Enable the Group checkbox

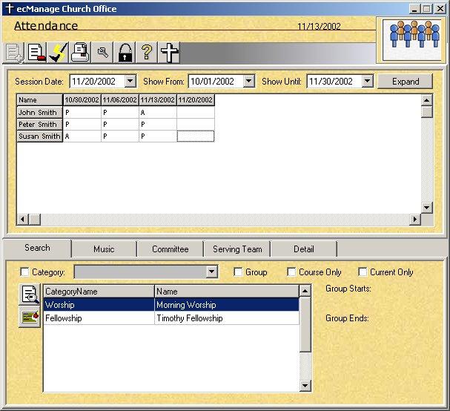pos(238,272)
